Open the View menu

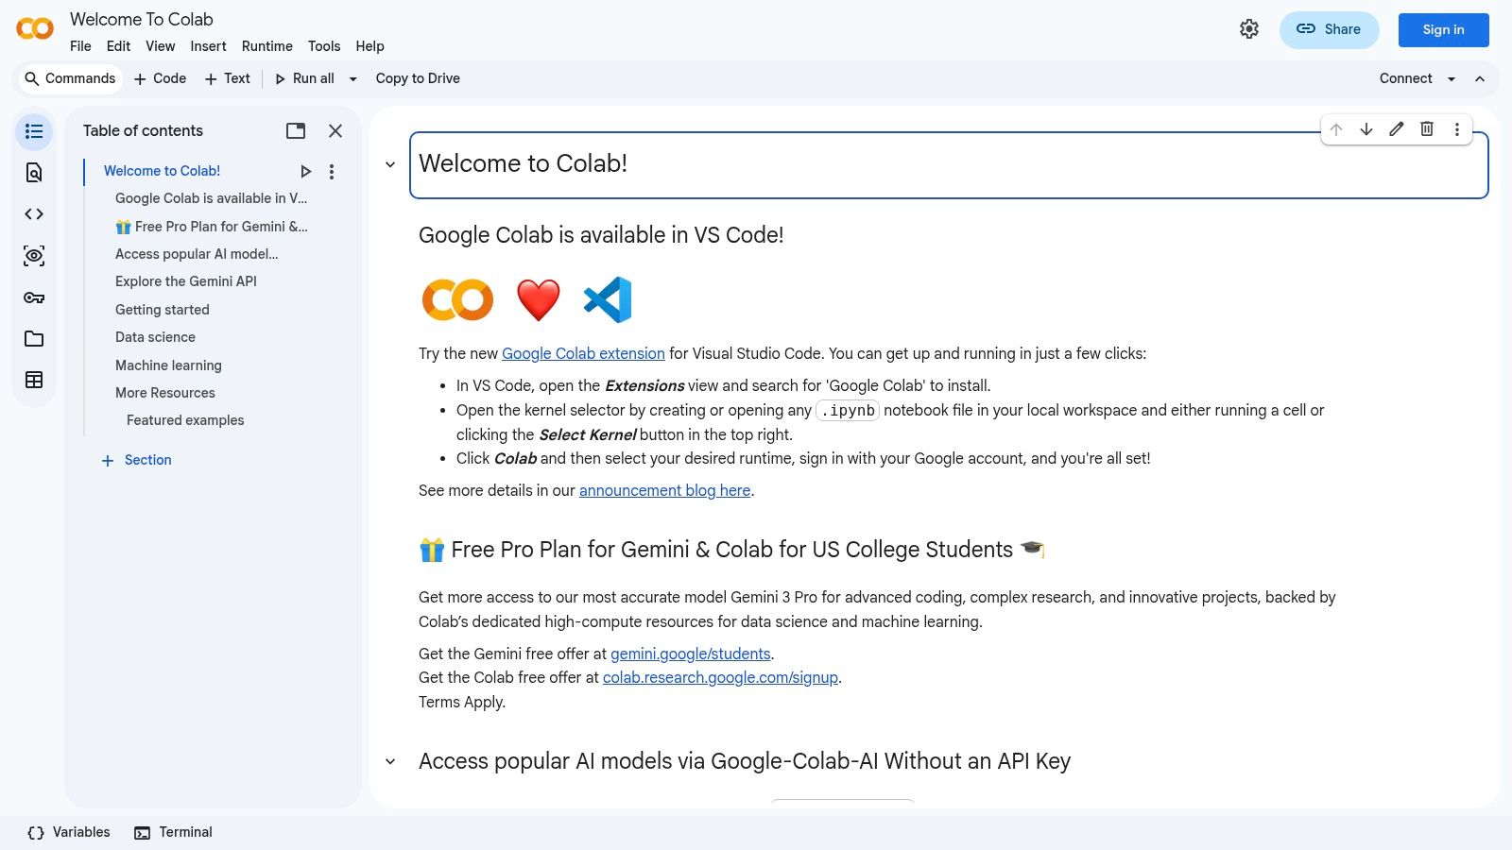click(160, 46)
